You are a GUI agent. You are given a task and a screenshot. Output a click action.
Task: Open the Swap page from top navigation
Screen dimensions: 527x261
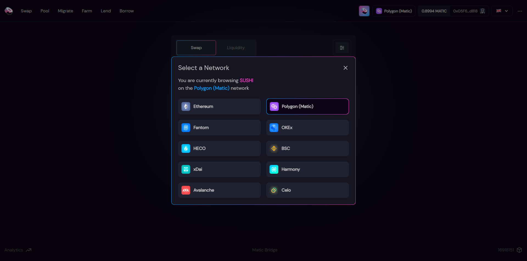click(26, 11)
